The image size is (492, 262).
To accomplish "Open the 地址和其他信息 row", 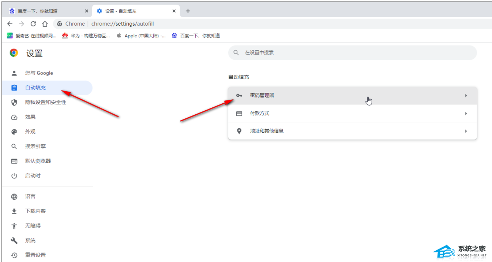I will (353, 131).
